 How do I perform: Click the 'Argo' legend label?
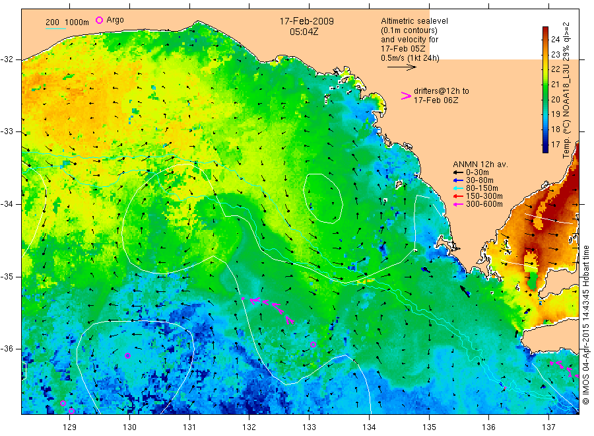(x=115, y=20)
